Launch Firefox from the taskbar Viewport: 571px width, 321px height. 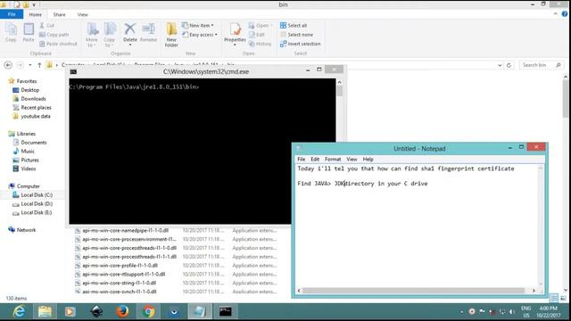pos(122,311)
